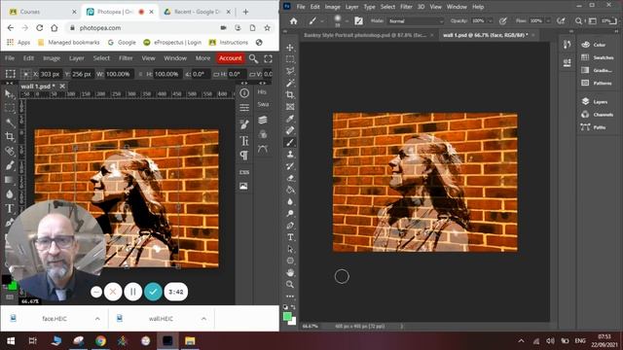Click the Home icon in Photoshop options bar
The width and height of the screenshot is (623, 350).
tap(293, 21)
